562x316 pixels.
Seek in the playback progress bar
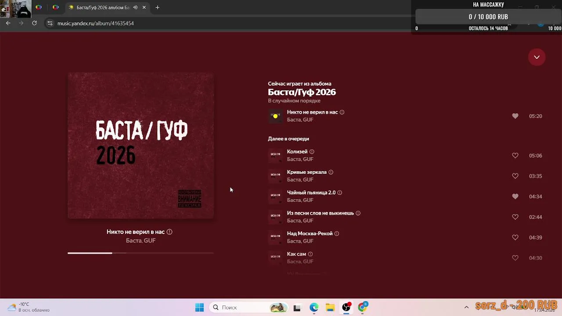point(140,253)
